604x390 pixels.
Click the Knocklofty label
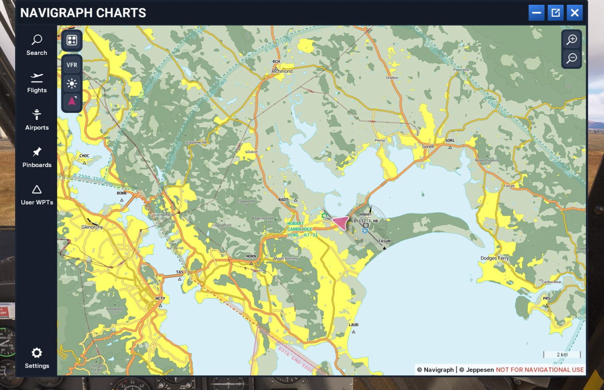pyautogui.click(x=115, y=309)
